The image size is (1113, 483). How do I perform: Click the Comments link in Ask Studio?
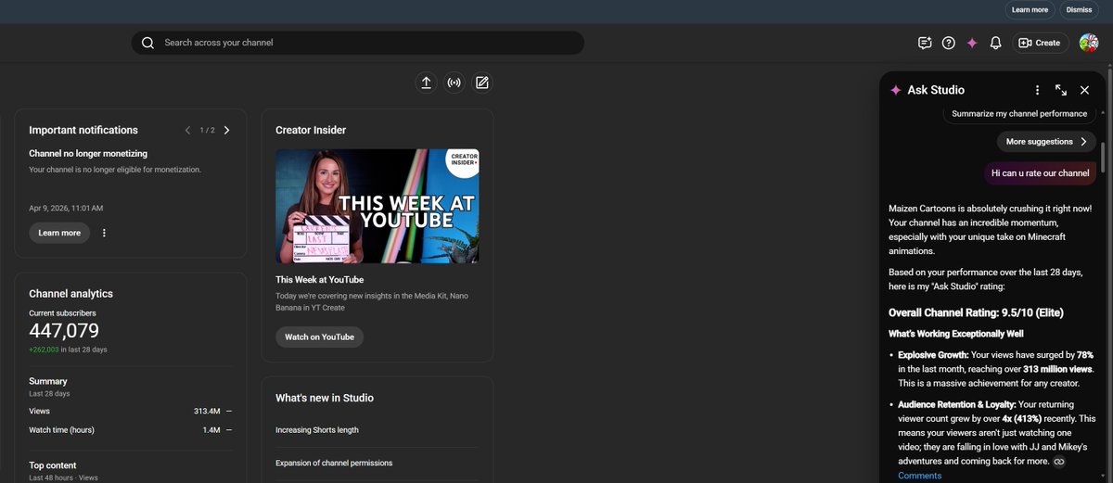click(919, 476)
